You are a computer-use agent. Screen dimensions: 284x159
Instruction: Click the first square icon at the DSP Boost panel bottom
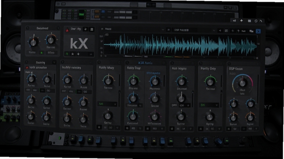point(229,129)
